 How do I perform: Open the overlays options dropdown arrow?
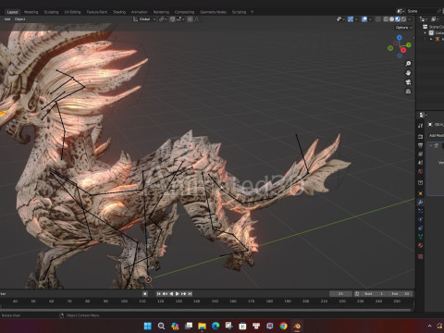(370, 19)
